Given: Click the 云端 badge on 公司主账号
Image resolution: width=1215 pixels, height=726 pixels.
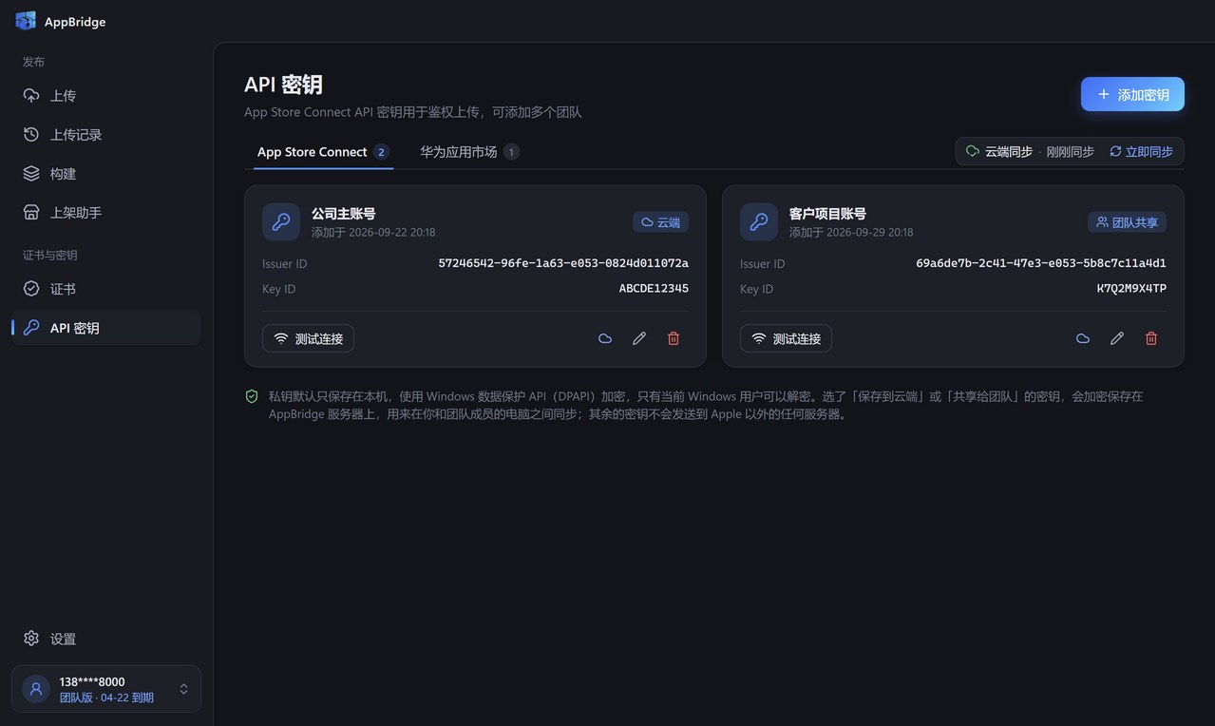Looking at the screenshot, I should [x=661, y=221].
